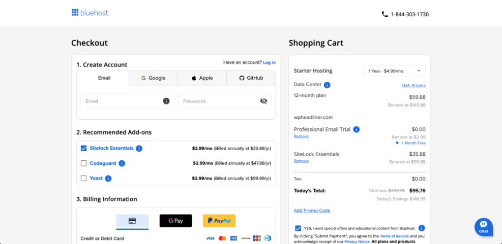Screen dimensions: 502x244
Task: Click the strikethrough $242.75 previous total
Action: coord(397,191)
